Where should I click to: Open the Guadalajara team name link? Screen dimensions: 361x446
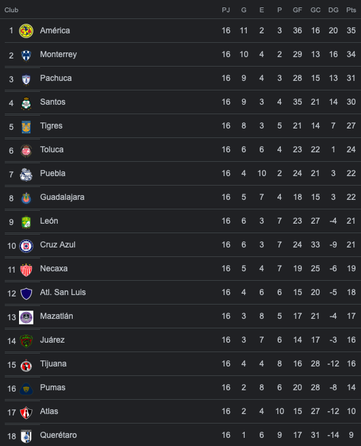pos(62,197)
